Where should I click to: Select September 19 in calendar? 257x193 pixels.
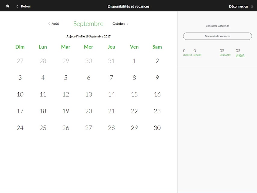tap(66, 111)
